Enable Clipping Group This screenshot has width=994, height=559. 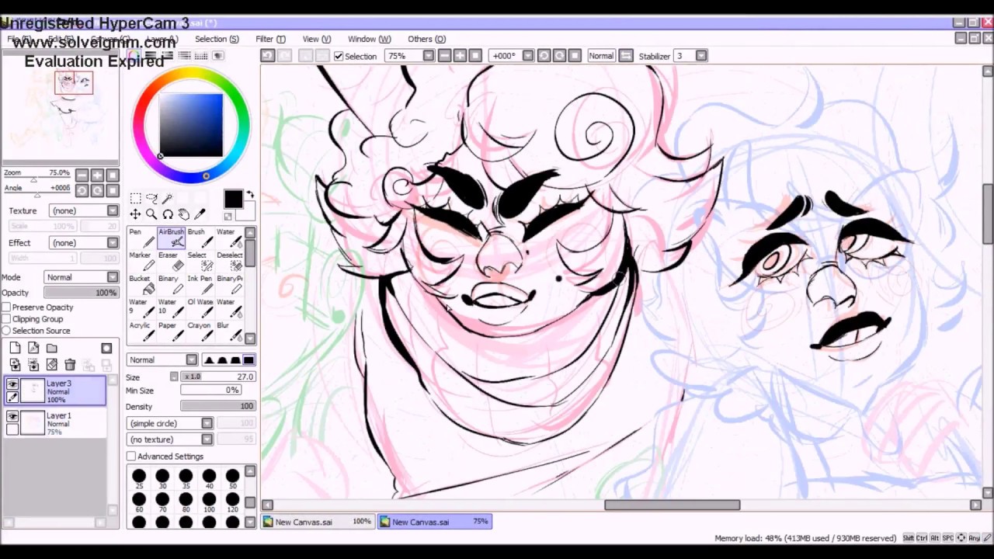tap(6, 319)
